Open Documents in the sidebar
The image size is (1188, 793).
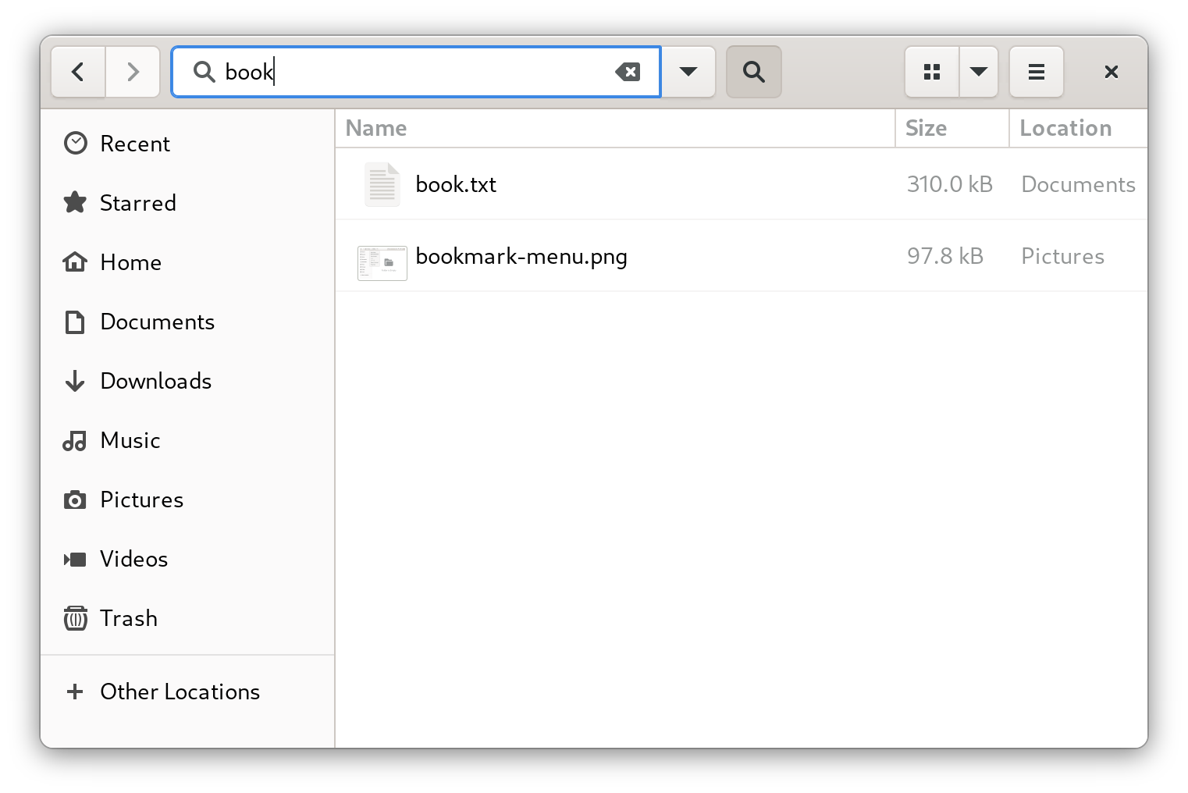click(187, 322)
